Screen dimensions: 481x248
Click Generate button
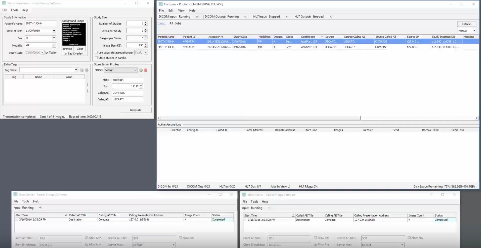[x=136, y=110]
